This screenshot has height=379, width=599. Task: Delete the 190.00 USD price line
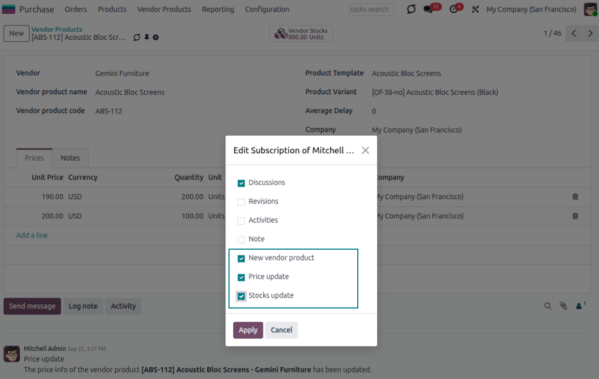tap(575, 197)
